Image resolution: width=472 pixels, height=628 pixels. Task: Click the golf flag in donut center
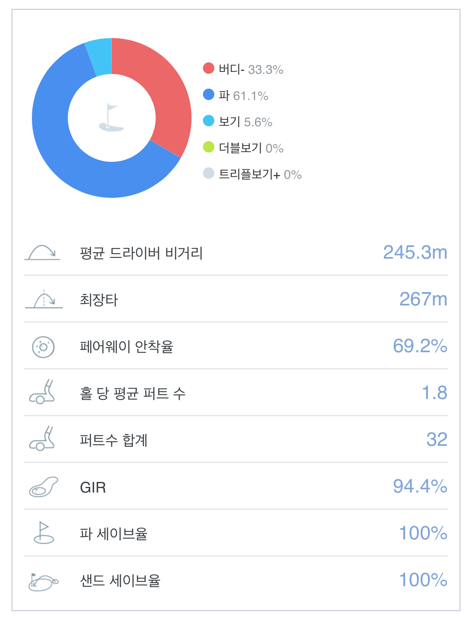click(111, 118)
